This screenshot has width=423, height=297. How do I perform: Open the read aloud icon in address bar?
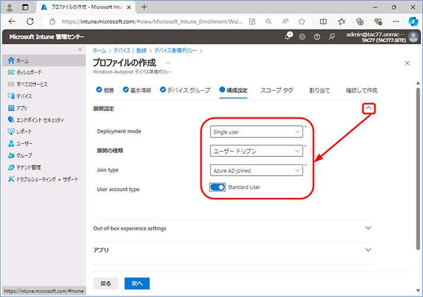285,21
